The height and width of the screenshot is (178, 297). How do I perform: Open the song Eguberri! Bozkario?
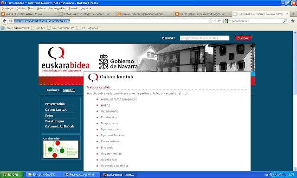[113, 135]
